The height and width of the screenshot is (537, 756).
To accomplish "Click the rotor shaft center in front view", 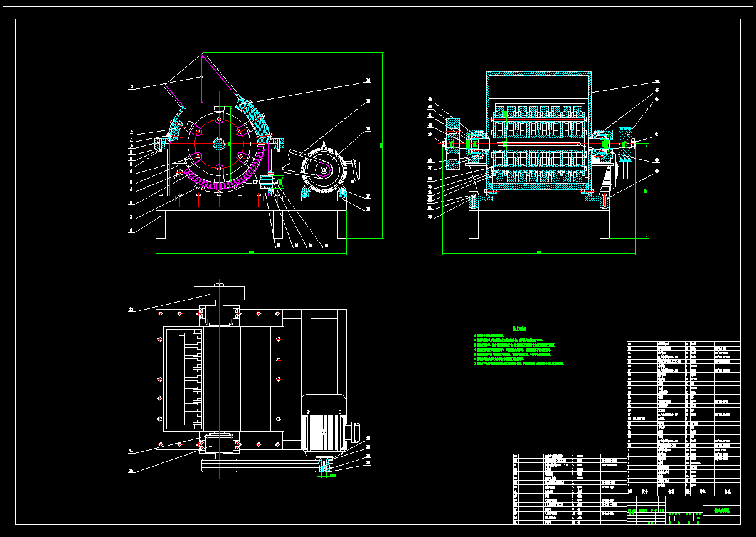I will tap(219, 143).
